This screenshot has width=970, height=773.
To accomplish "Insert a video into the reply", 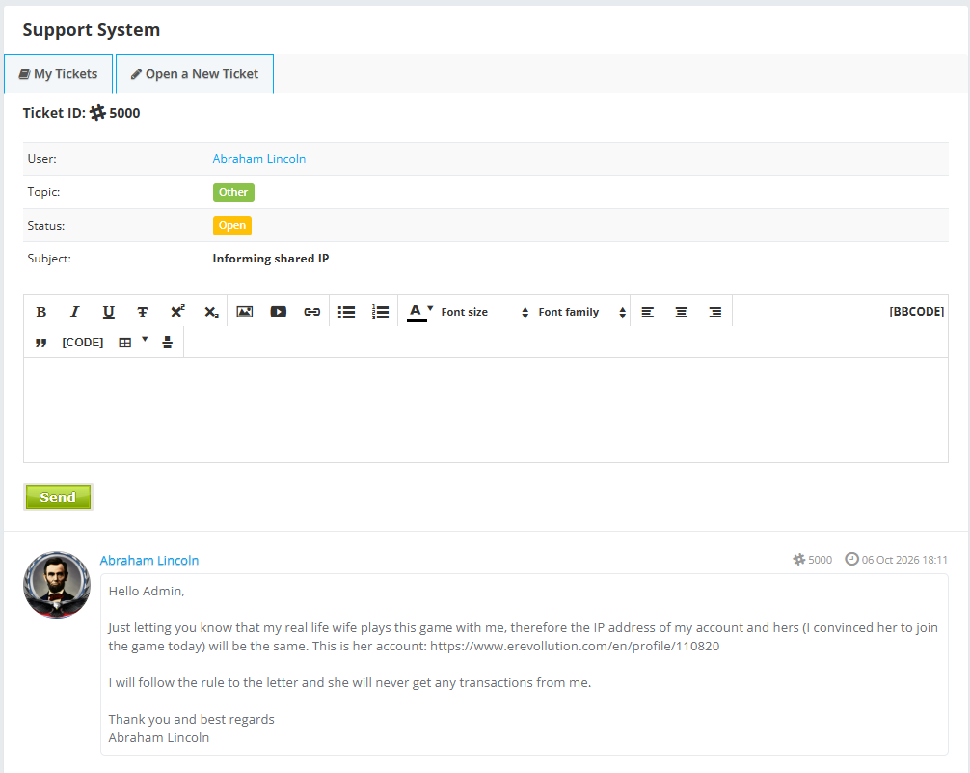I will pos(279,312).
